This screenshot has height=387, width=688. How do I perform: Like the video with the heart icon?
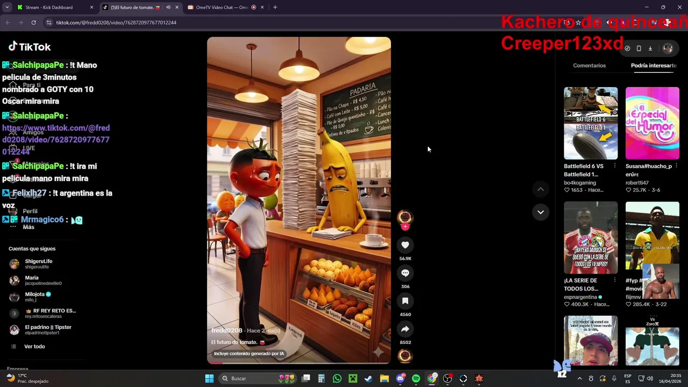point(405,245)
